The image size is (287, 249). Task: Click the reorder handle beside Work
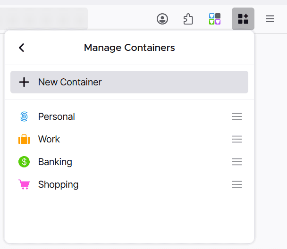pos(237,139)
